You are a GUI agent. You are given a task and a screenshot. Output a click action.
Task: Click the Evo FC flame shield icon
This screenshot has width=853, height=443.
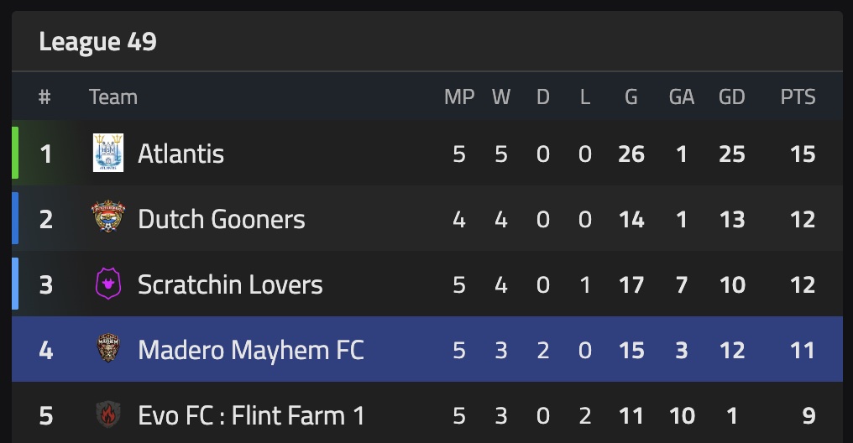pyautogui.click(x=107, y=415)
